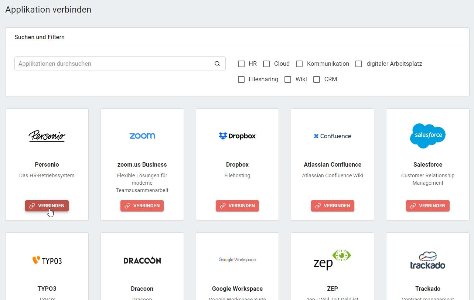
Task: Click the Zoom logo
Action: [x=142, y=136]
